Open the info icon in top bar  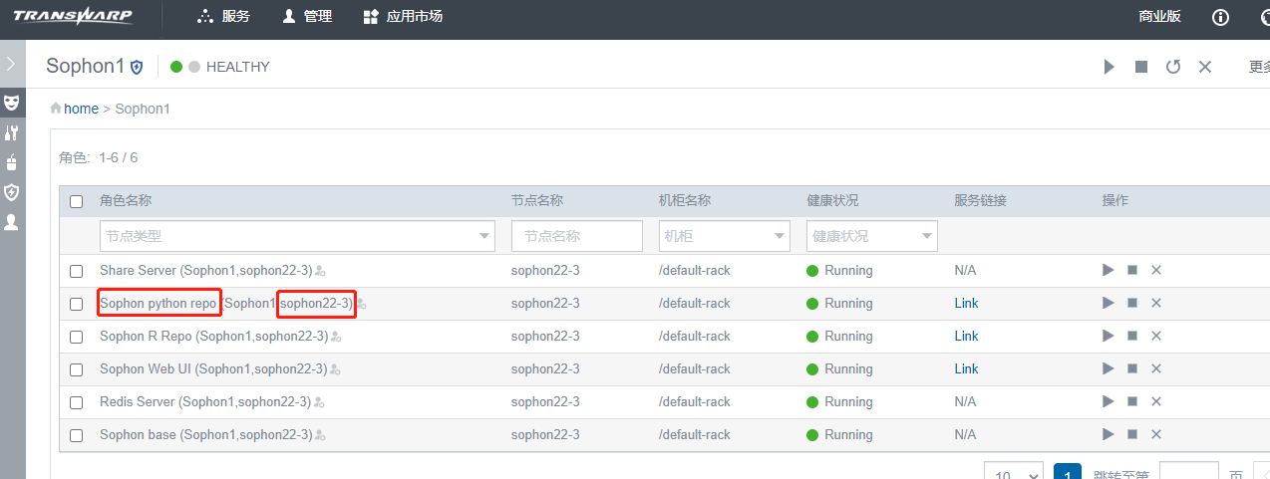(x=1220, y=17)
